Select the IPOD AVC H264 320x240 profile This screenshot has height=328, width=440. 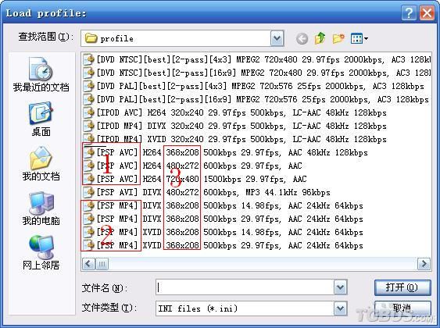click(235, 112)
